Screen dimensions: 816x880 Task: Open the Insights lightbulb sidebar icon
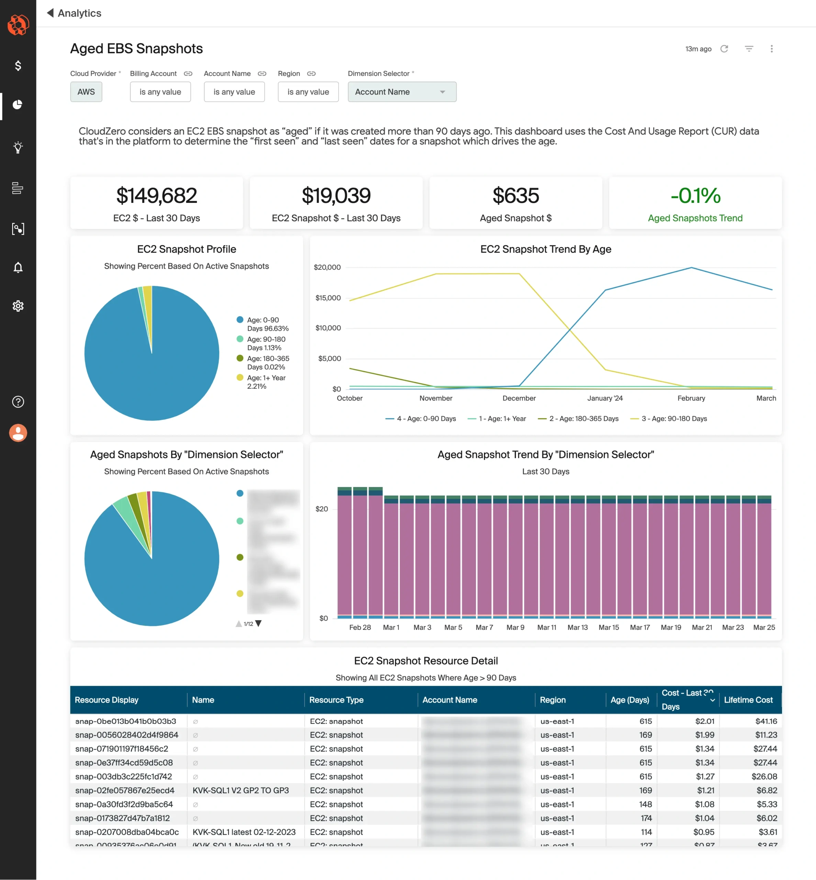coord(18,147)
